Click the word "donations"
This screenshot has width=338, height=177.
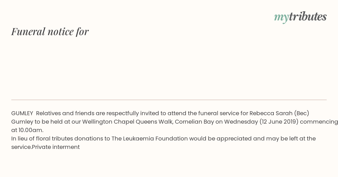pyautogui.click(x=89, y=139)
